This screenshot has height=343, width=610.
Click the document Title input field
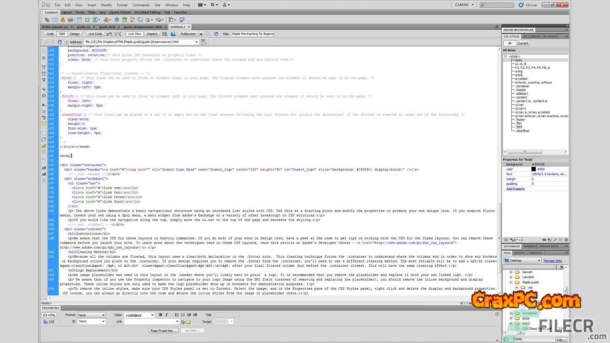pyautogui.click(x=253, y=34)
